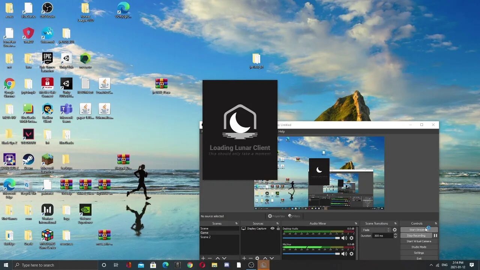Open VALORANT desktop shortcut
This screenshot has height=270, width=480.
(28, 136)
